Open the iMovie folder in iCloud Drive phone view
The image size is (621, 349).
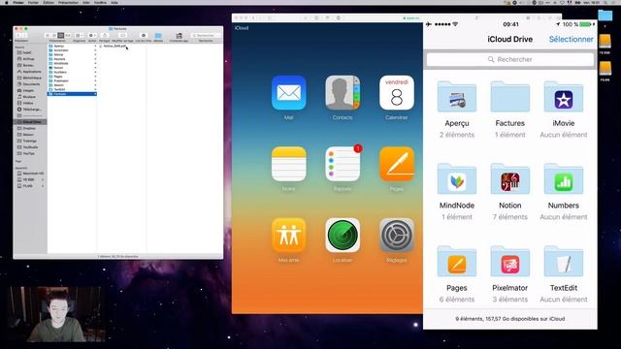(564, 97)
